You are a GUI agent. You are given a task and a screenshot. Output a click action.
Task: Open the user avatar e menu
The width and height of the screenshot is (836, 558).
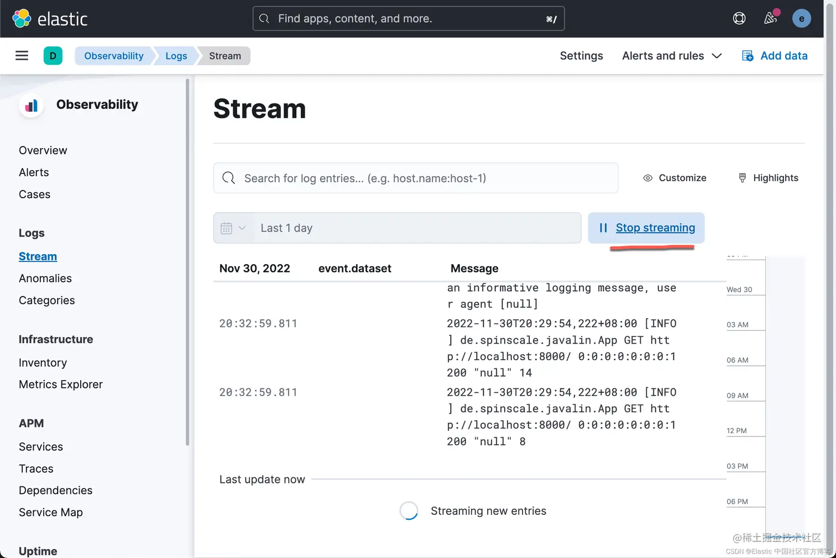(x=801, y=19)
